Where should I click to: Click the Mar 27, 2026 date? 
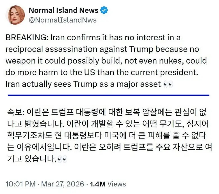click(x=63, y=184)
